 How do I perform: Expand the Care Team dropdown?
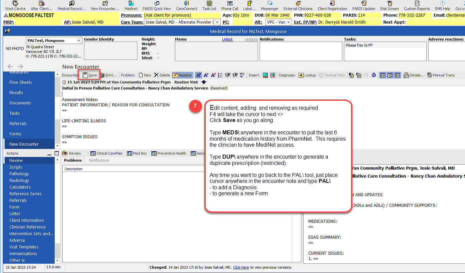tap(217, 22)
